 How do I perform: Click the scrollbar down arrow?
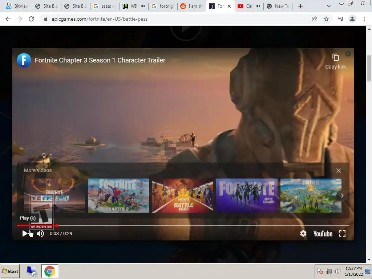[x=369, y=260]
